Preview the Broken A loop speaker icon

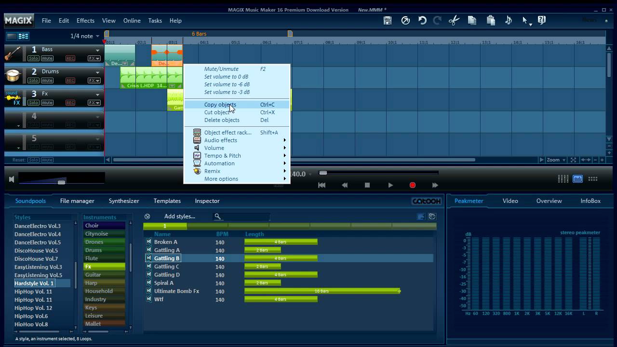[x=148, y=242]
